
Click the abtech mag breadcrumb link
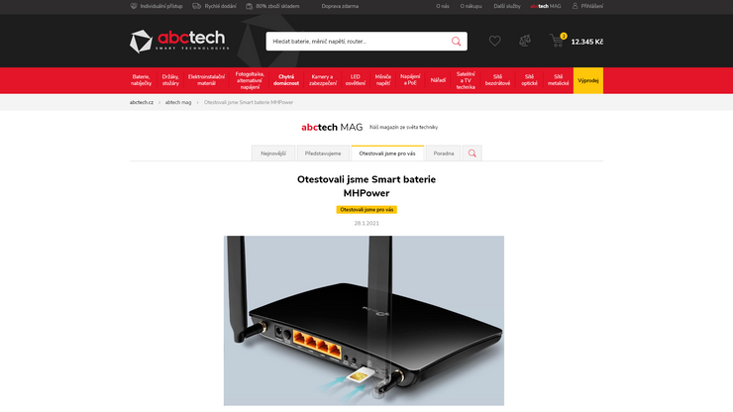pos(178,102)
